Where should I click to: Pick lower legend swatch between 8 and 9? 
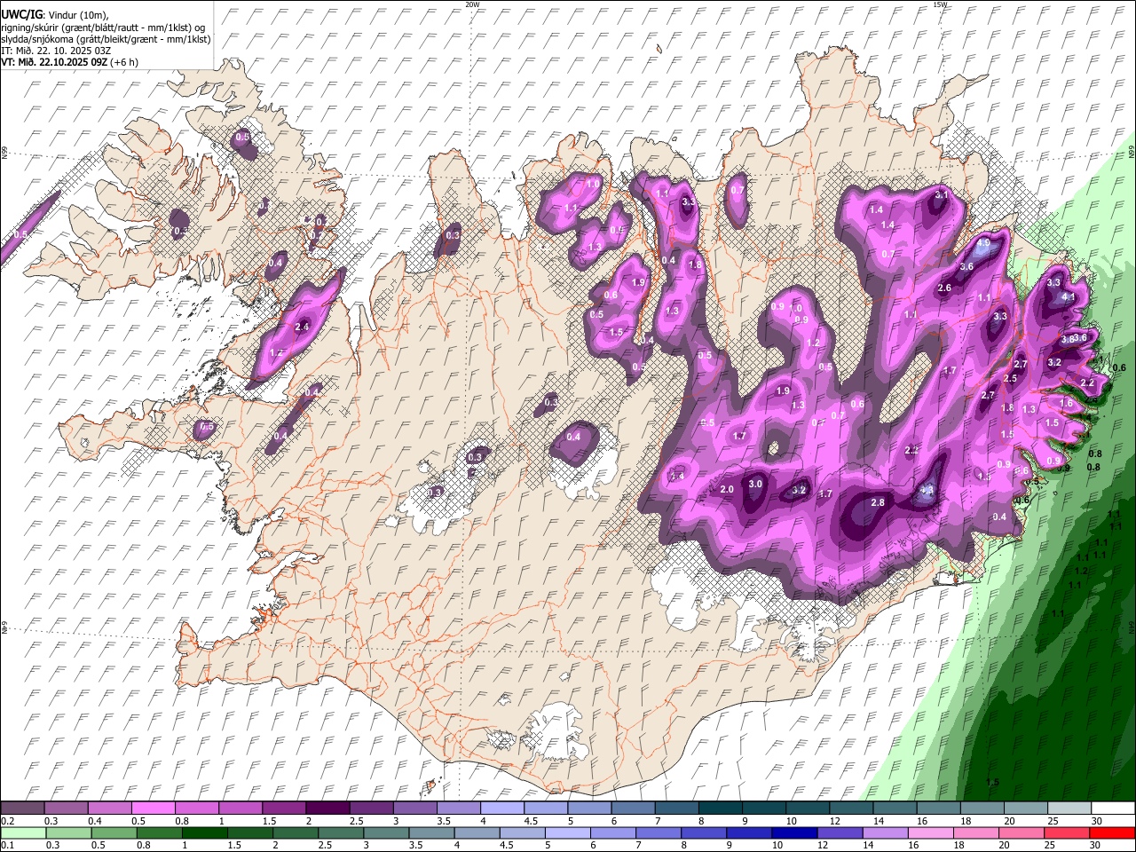coord(704,833)
